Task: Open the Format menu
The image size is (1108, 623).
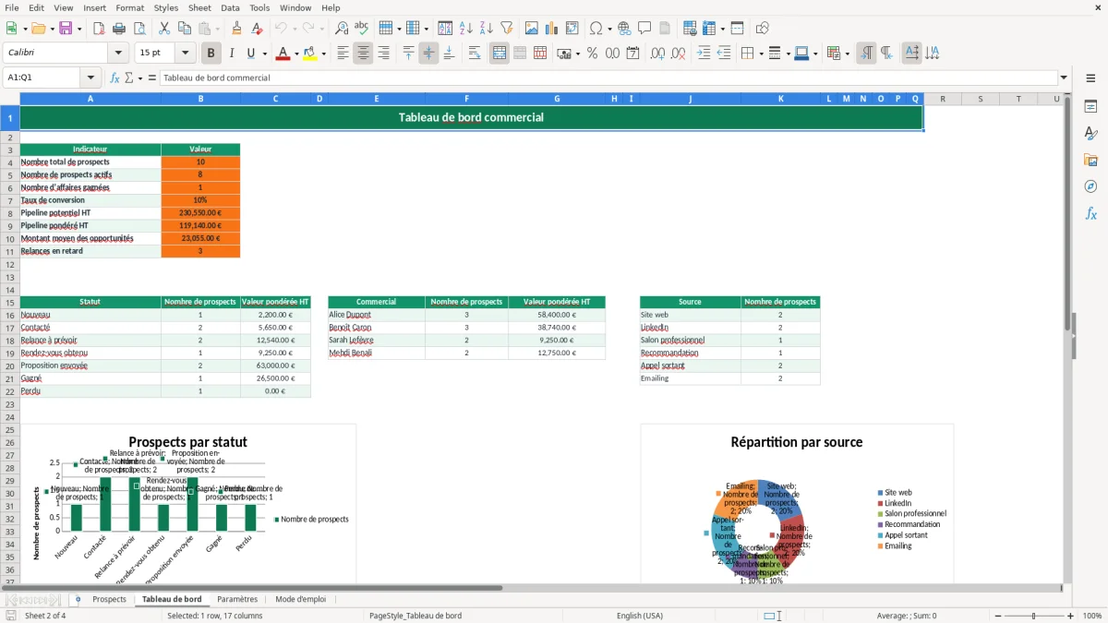Action: coord(129,7)
